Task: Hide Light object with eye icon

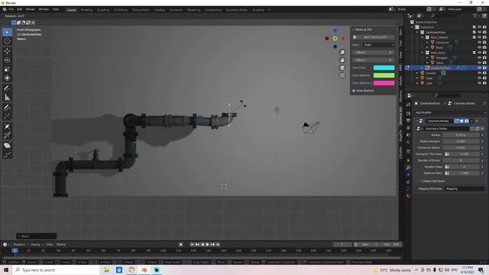Action: [x=479, y=83]
